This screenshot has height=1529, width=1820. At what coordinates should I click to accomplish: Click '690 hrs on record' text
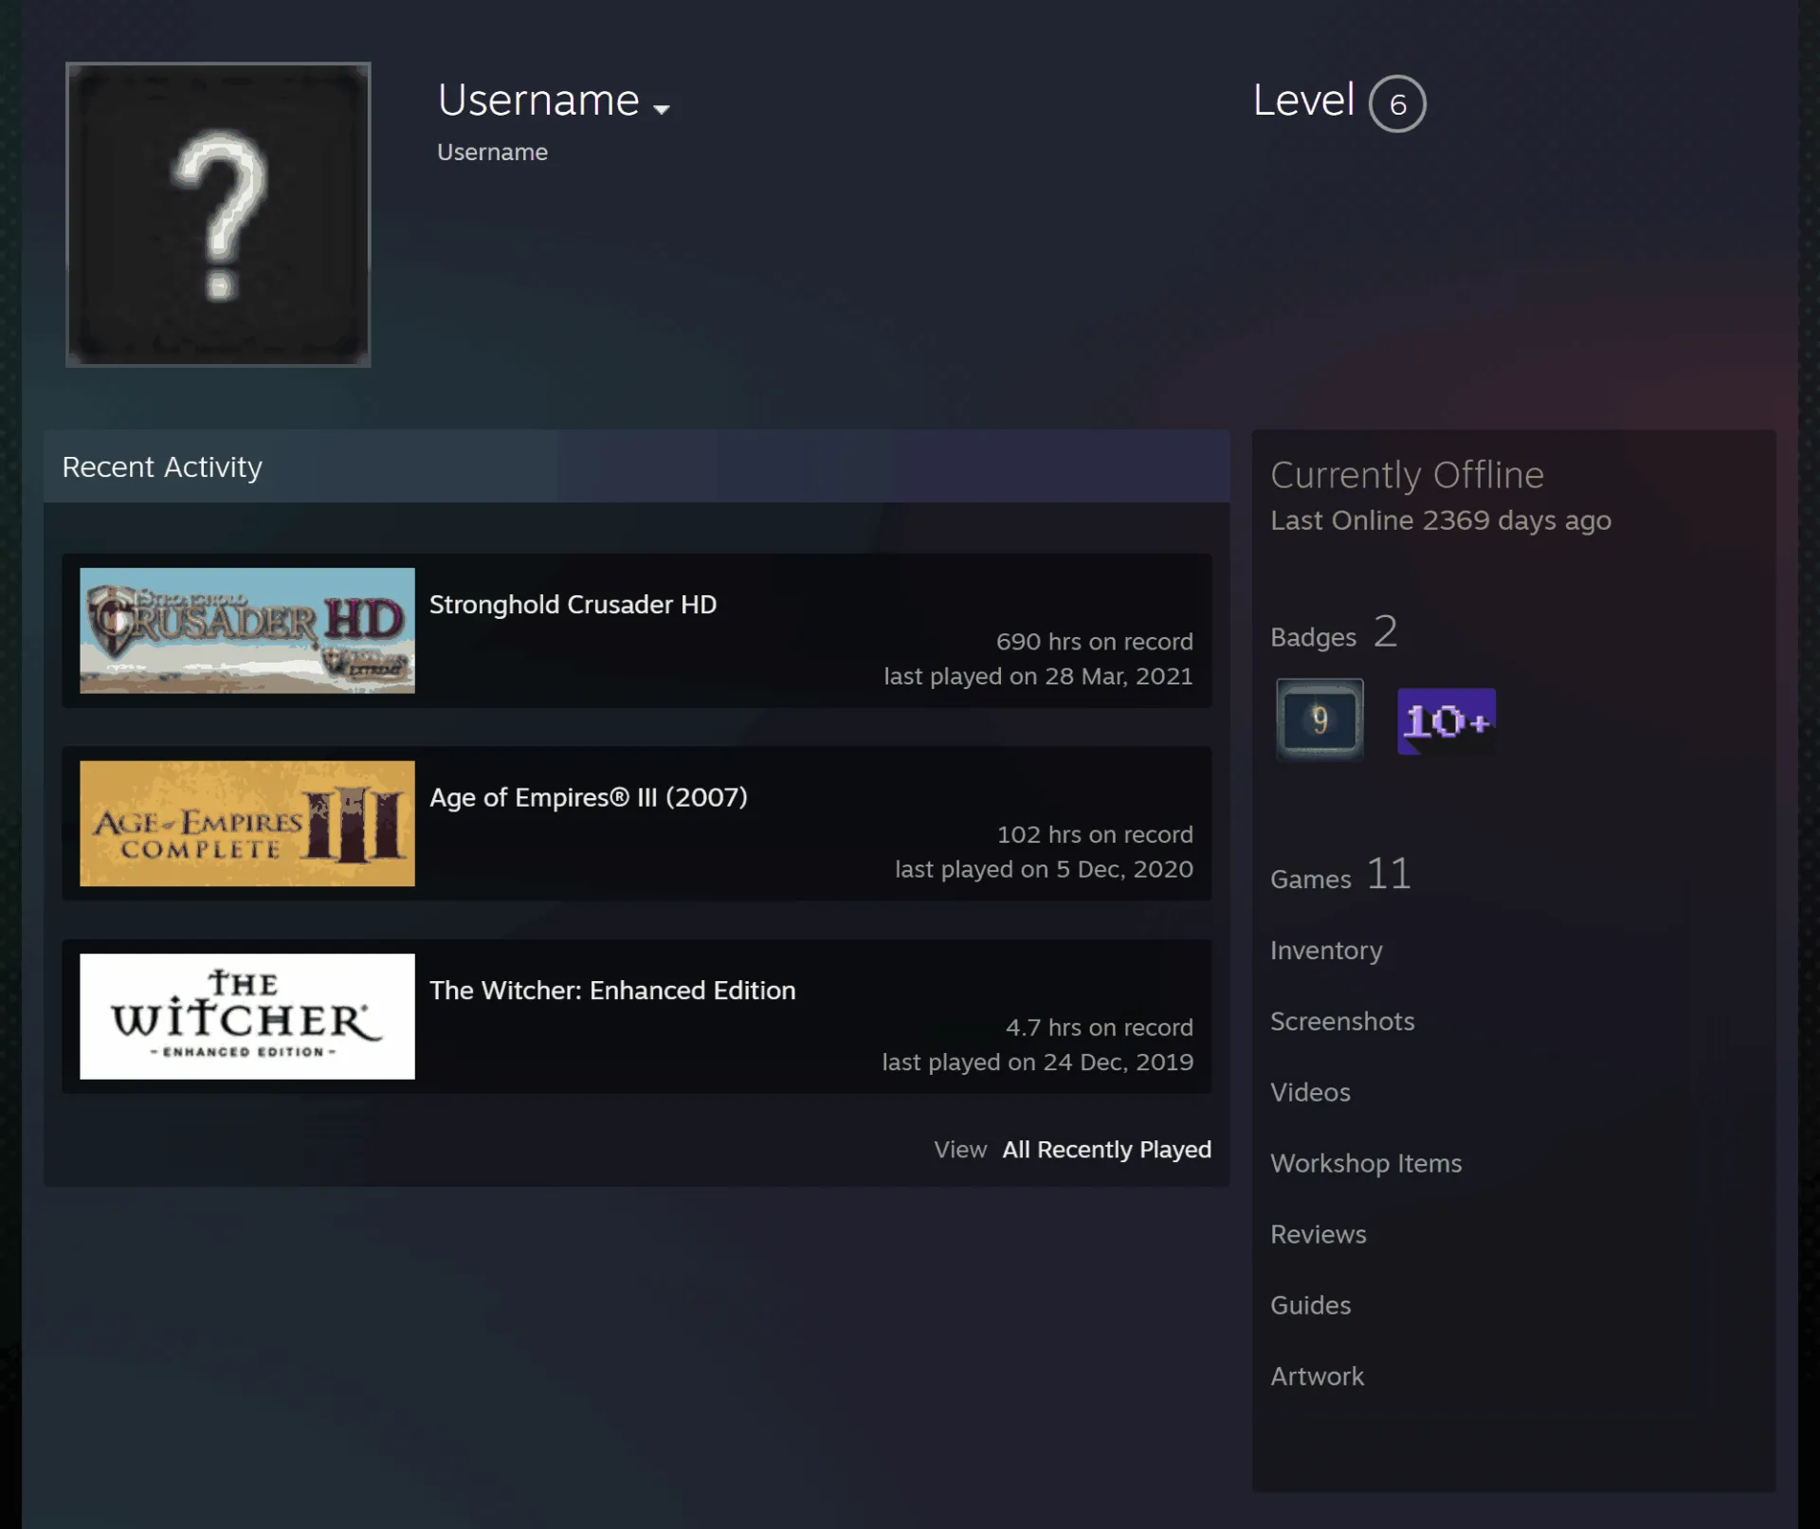[1094, 643]
